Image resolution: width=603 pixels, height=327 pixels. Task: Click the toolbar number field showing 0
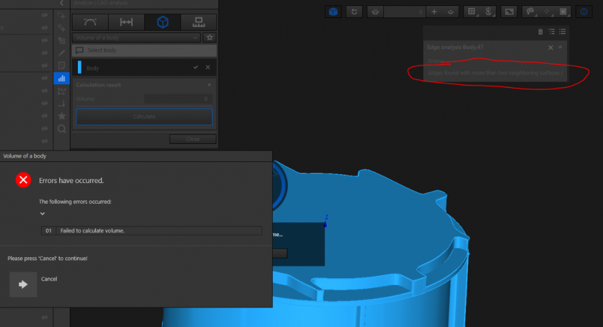404,12
